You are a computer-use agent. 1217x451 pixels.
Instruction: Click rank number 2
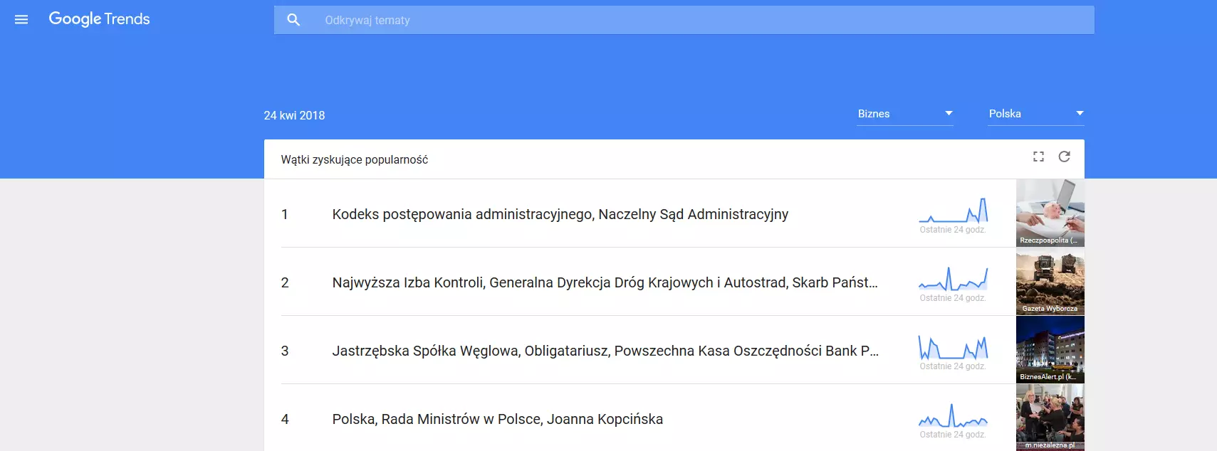pos(285,282)
